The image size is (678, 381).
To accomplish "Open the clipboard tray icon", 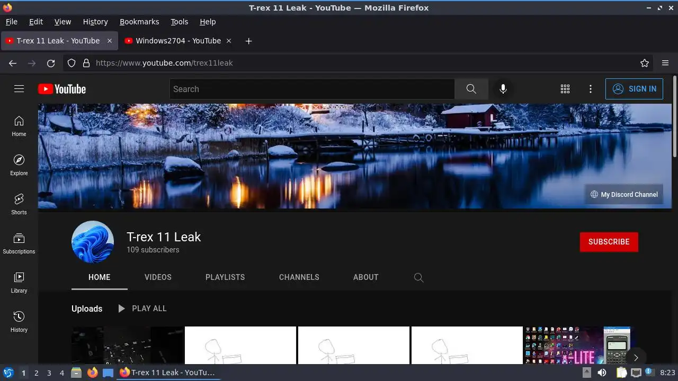I will pos(622,373).
